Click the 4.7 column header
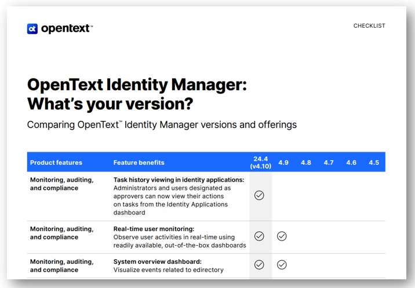The image size is (415, 288). click(x=329, y=163)
